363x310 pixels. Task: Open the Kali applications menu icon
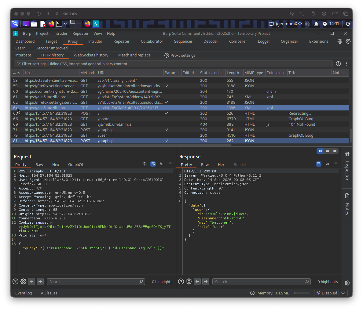tap(15, 24)
